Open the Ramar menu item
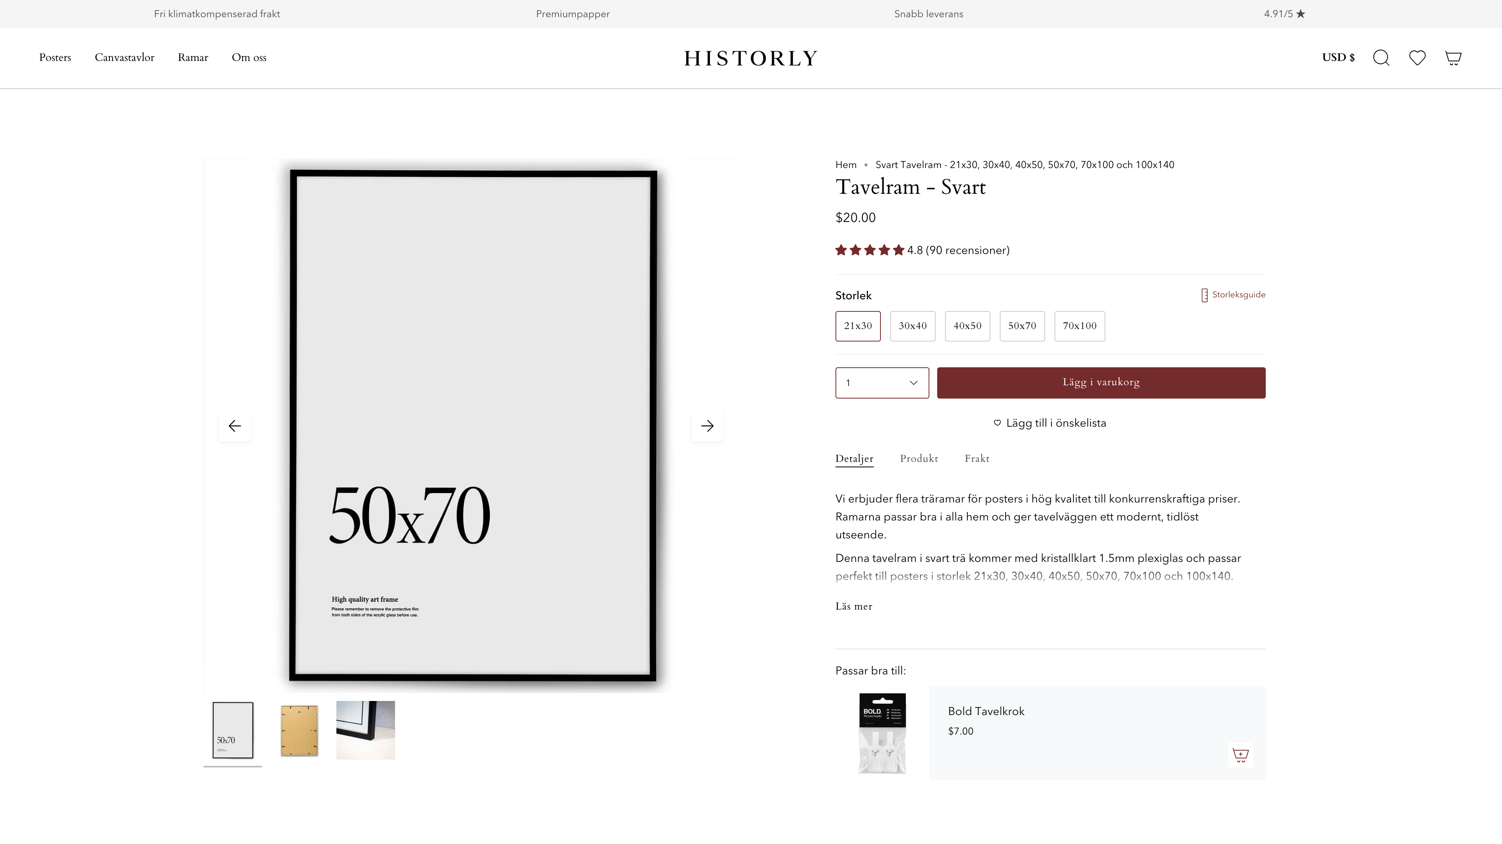Image resolution: width=1502 pixels, height=844 pixels. [x=193, y=58]
